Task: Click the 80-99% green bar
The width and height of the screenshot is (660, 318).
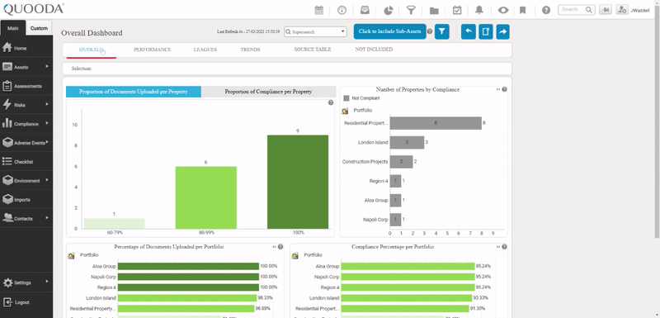Action: pyautogui.click(x=205, y=197)
